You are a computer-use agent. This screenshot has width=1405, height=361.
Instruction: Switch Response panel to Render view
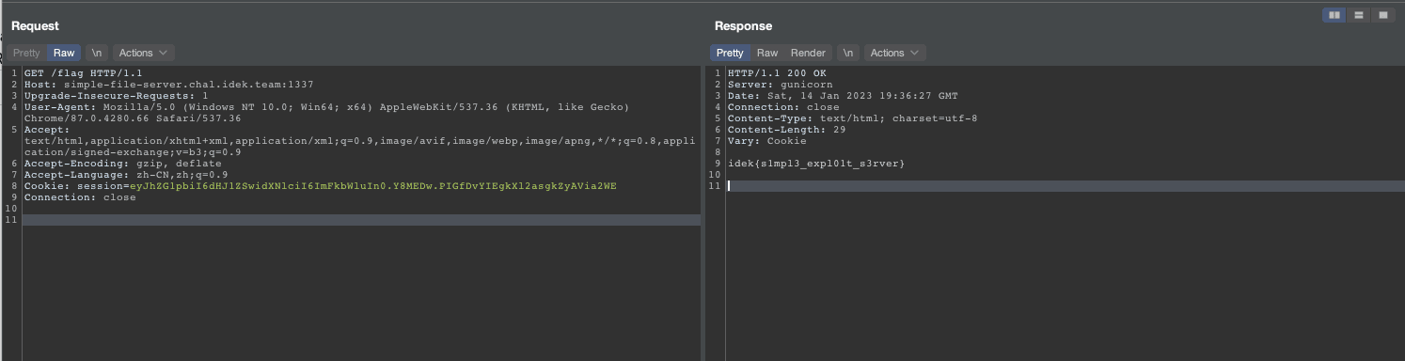[808, 53]
